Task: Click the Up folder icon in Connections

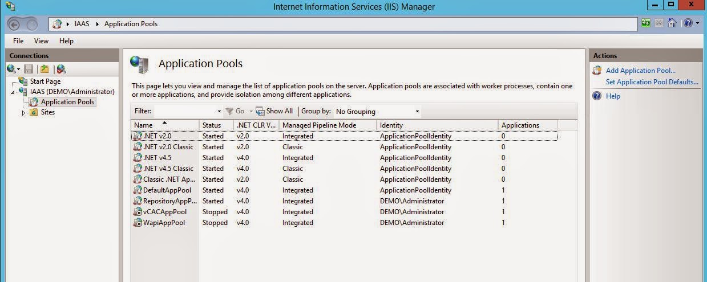Action: pos(45,69)
